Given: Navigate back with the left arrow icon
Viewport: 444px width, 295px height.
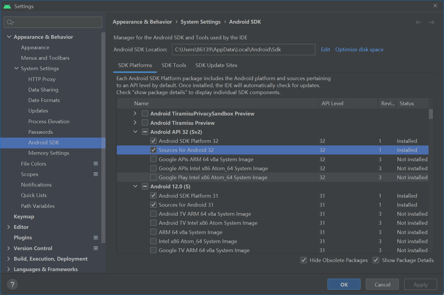Looking at the screenshot, I should (x=419, y=22).
